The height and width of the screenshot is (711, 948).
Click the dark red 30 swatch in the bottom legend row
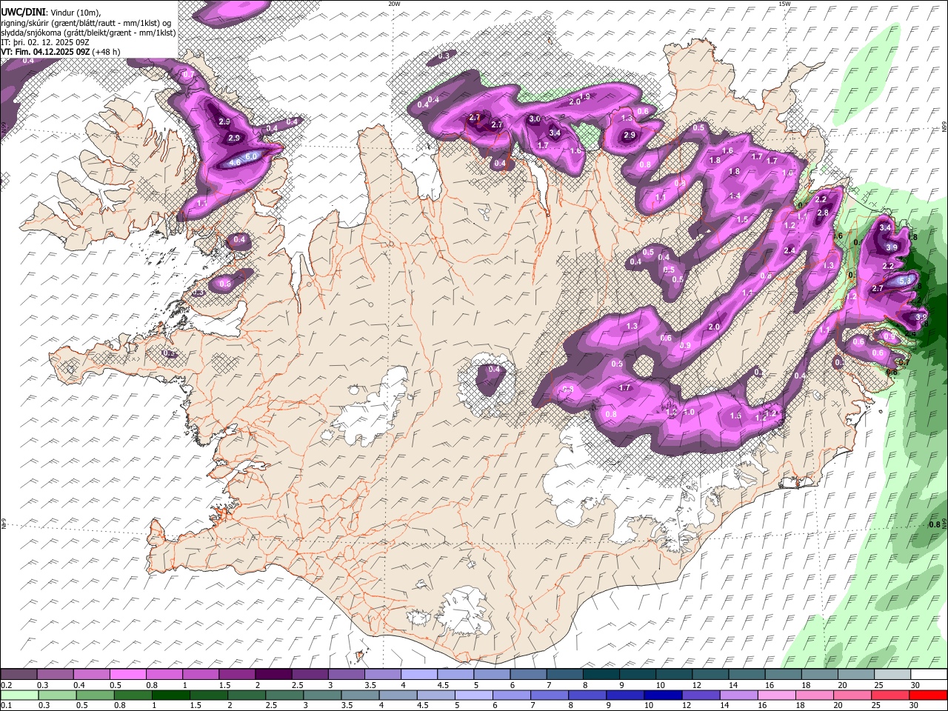929,695
